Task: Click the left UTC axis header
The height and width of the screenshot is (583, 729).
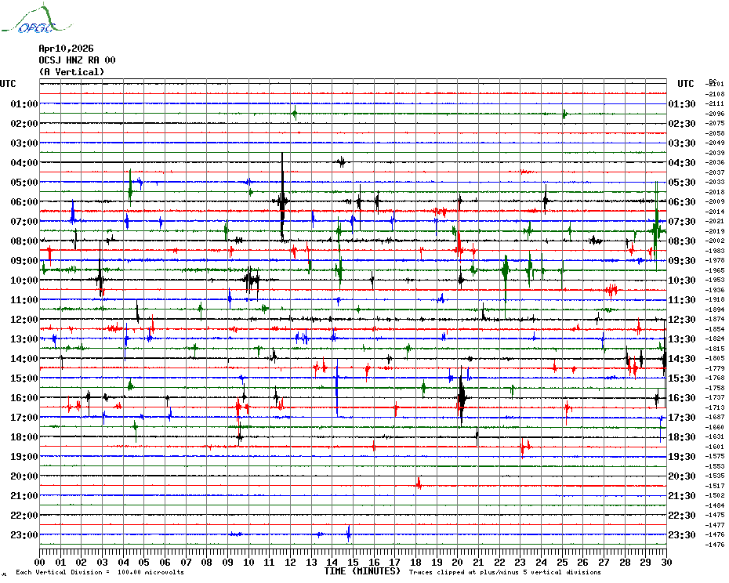Action: (x=8, y=84)
